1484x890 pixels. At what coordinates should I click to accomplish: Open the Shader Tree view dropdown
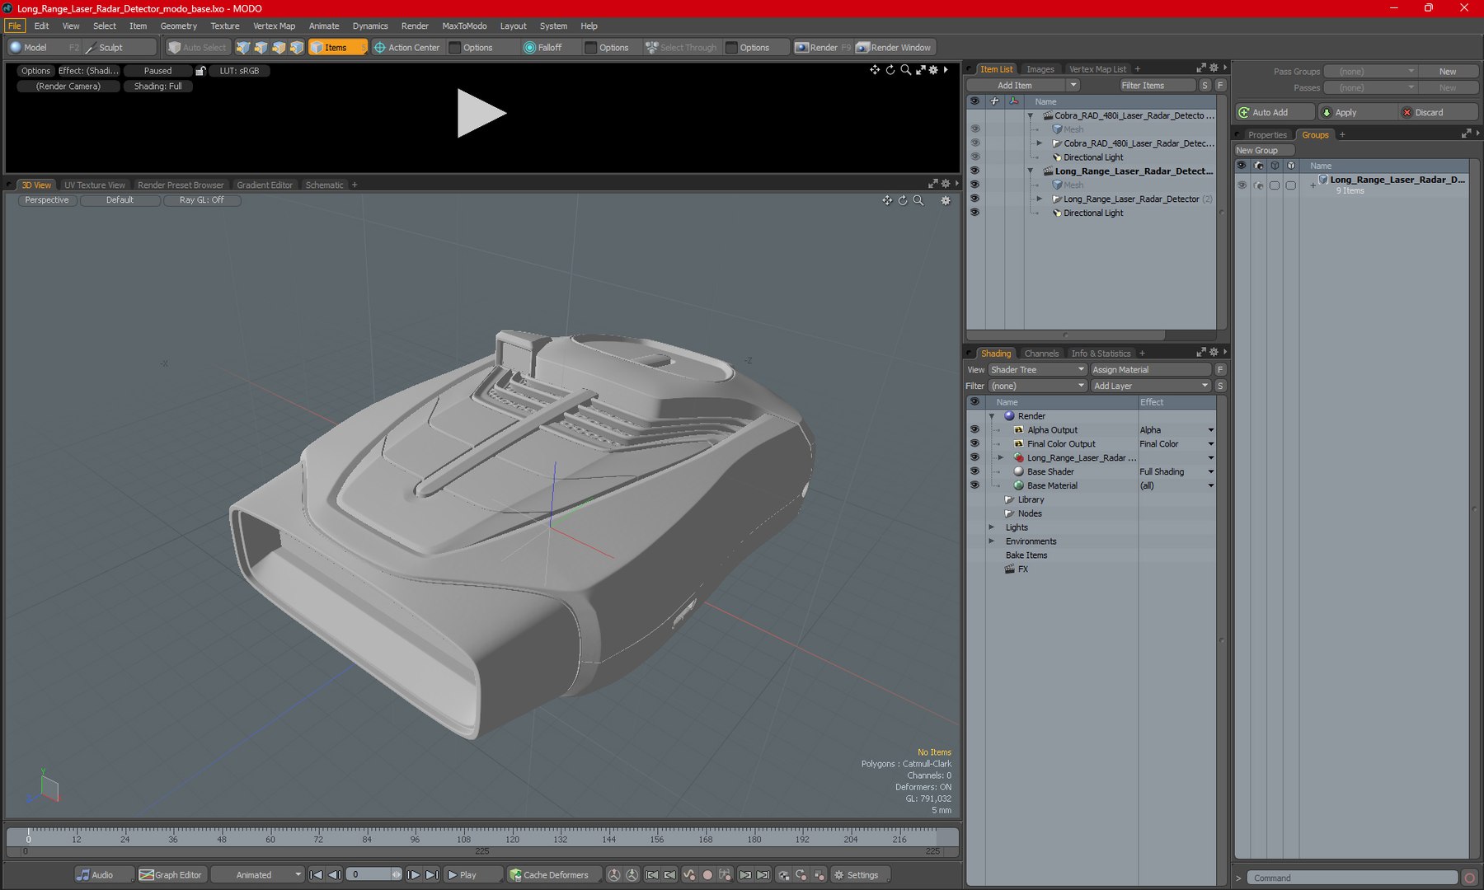point(1037,370)
